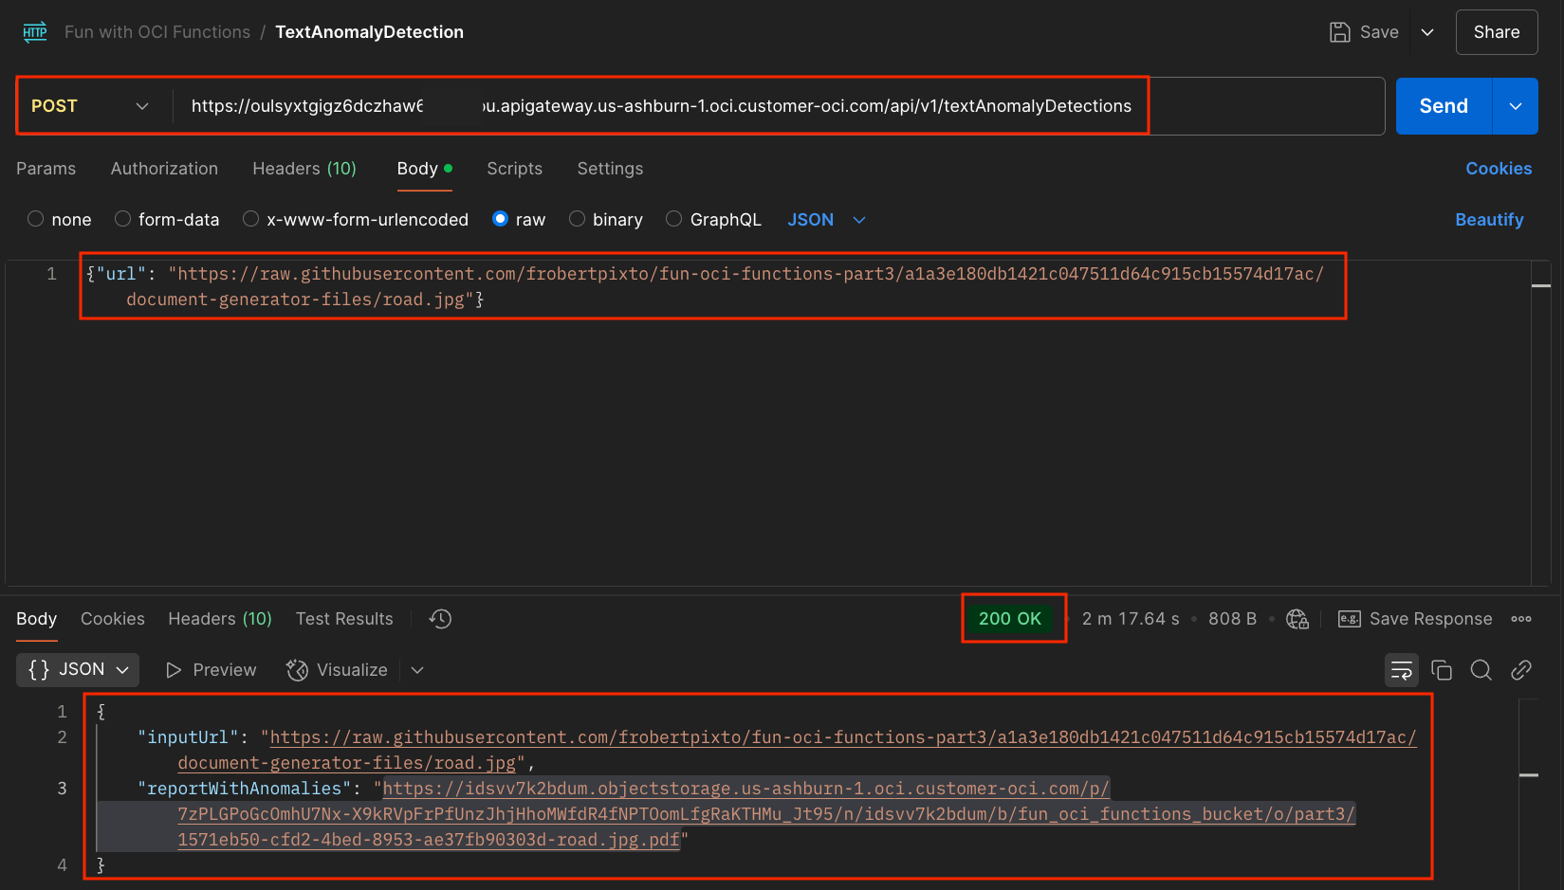This screenshot has height=890, width=1564.
Task: Click the response scrollbar marker
Action: tap(1528, 775)
